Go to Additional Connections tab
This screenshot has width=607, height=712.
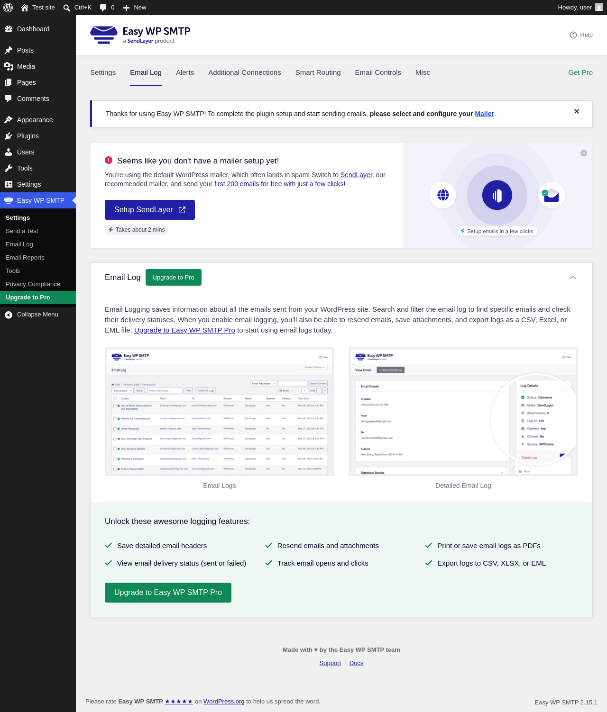tap(245, 72)
